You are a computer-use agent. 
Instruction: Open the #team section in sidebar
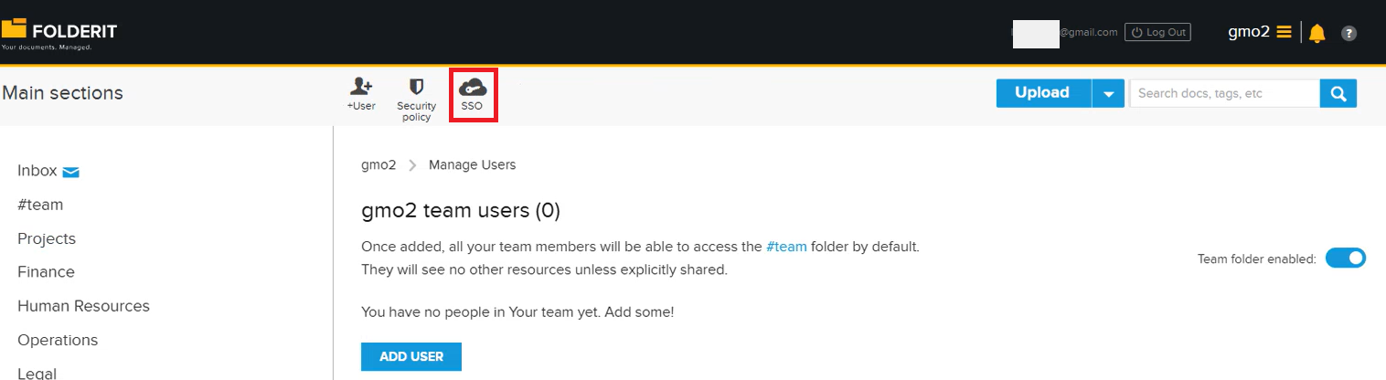coord(40,205)
